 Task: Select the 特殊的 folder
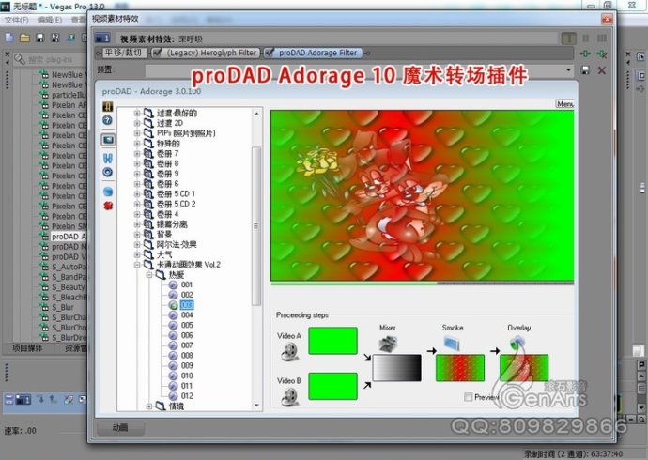click(x=168, y=144)
